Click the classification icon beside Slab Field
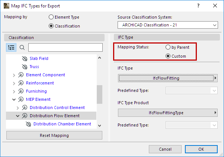 [x=25, y=58]
